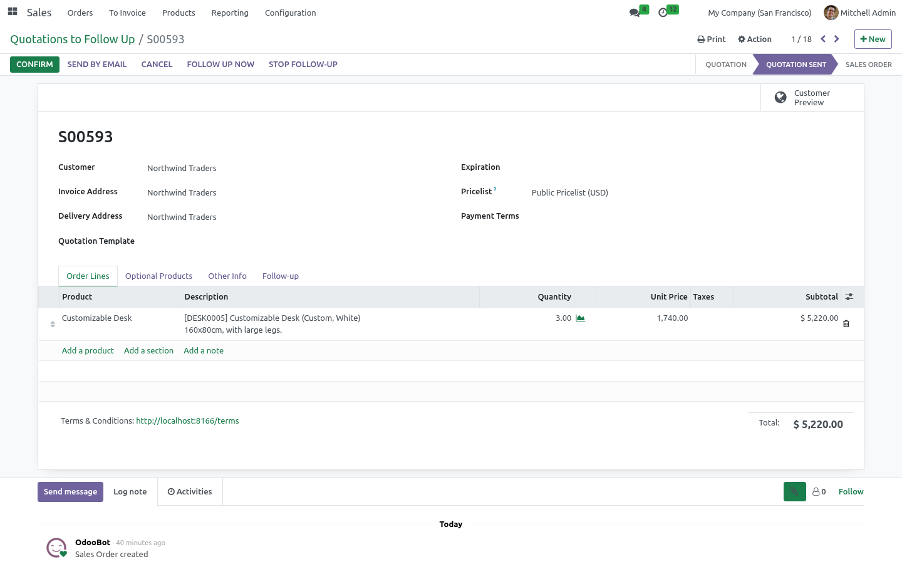Grab the Customizable Desk row handle

click(x=53, y=324)
